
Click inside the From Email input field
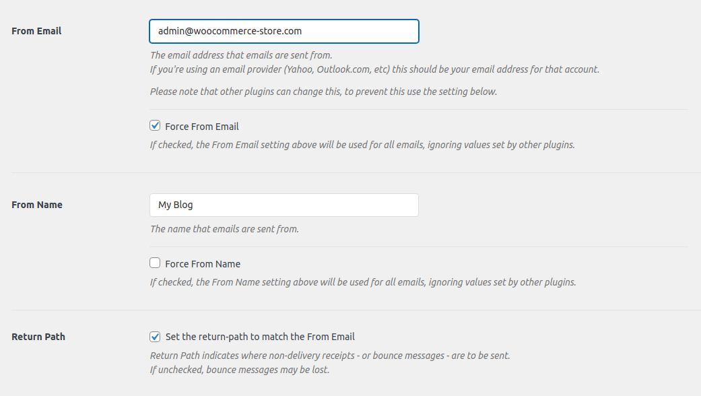tap(283, 31)
